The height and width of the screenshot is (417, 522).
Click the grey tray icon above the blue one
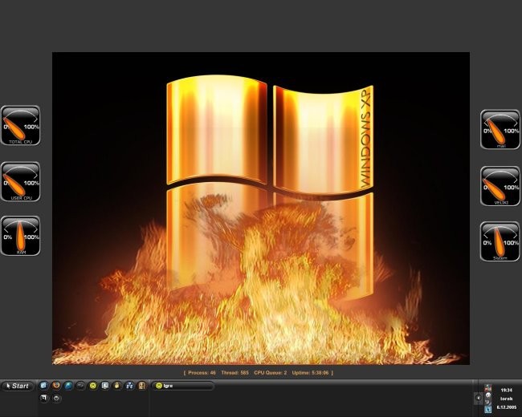[x=488, y=403]
